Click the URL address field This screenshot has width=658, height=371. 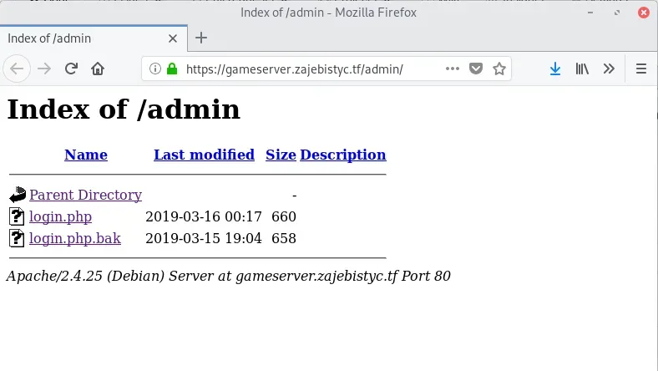point(309,69)
